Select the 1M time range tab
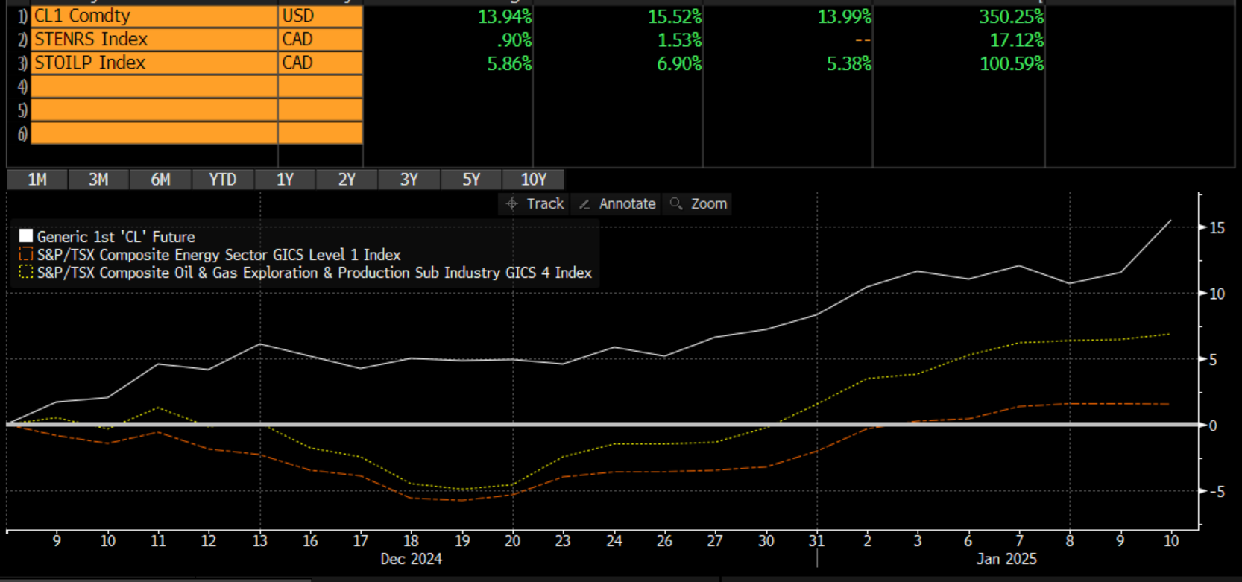The width and height of the screenshot is (1242, 582). [37, 180]
